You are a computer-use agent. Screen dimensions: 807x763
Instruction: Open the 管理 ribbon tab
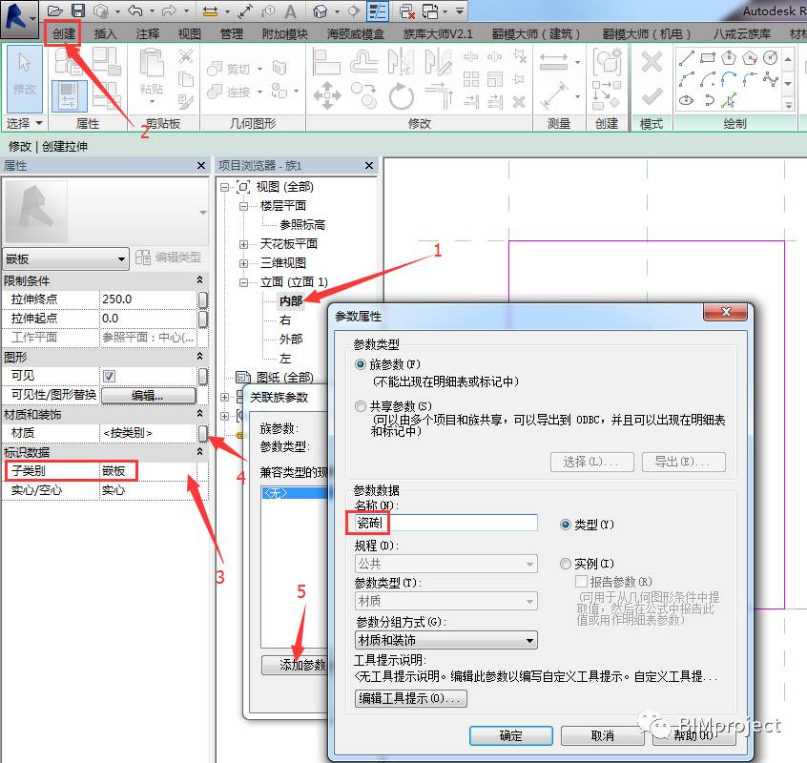pos(231,33)
